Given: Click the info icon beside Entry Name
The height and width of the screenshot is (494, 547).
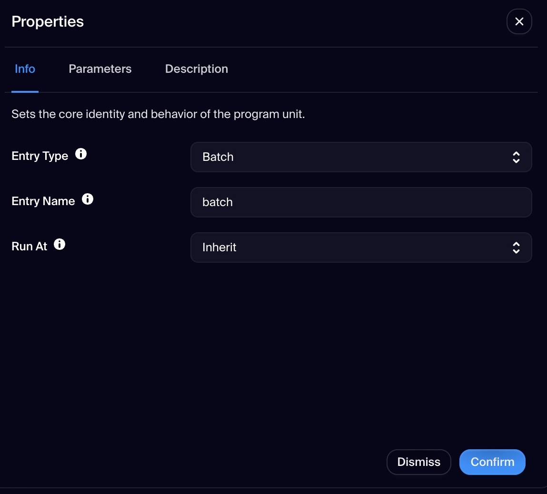Looking at the screenshot, I should point(88,199).
